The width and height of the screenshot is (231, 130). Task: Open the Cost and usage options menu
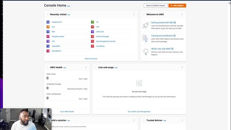pos(182,68)
